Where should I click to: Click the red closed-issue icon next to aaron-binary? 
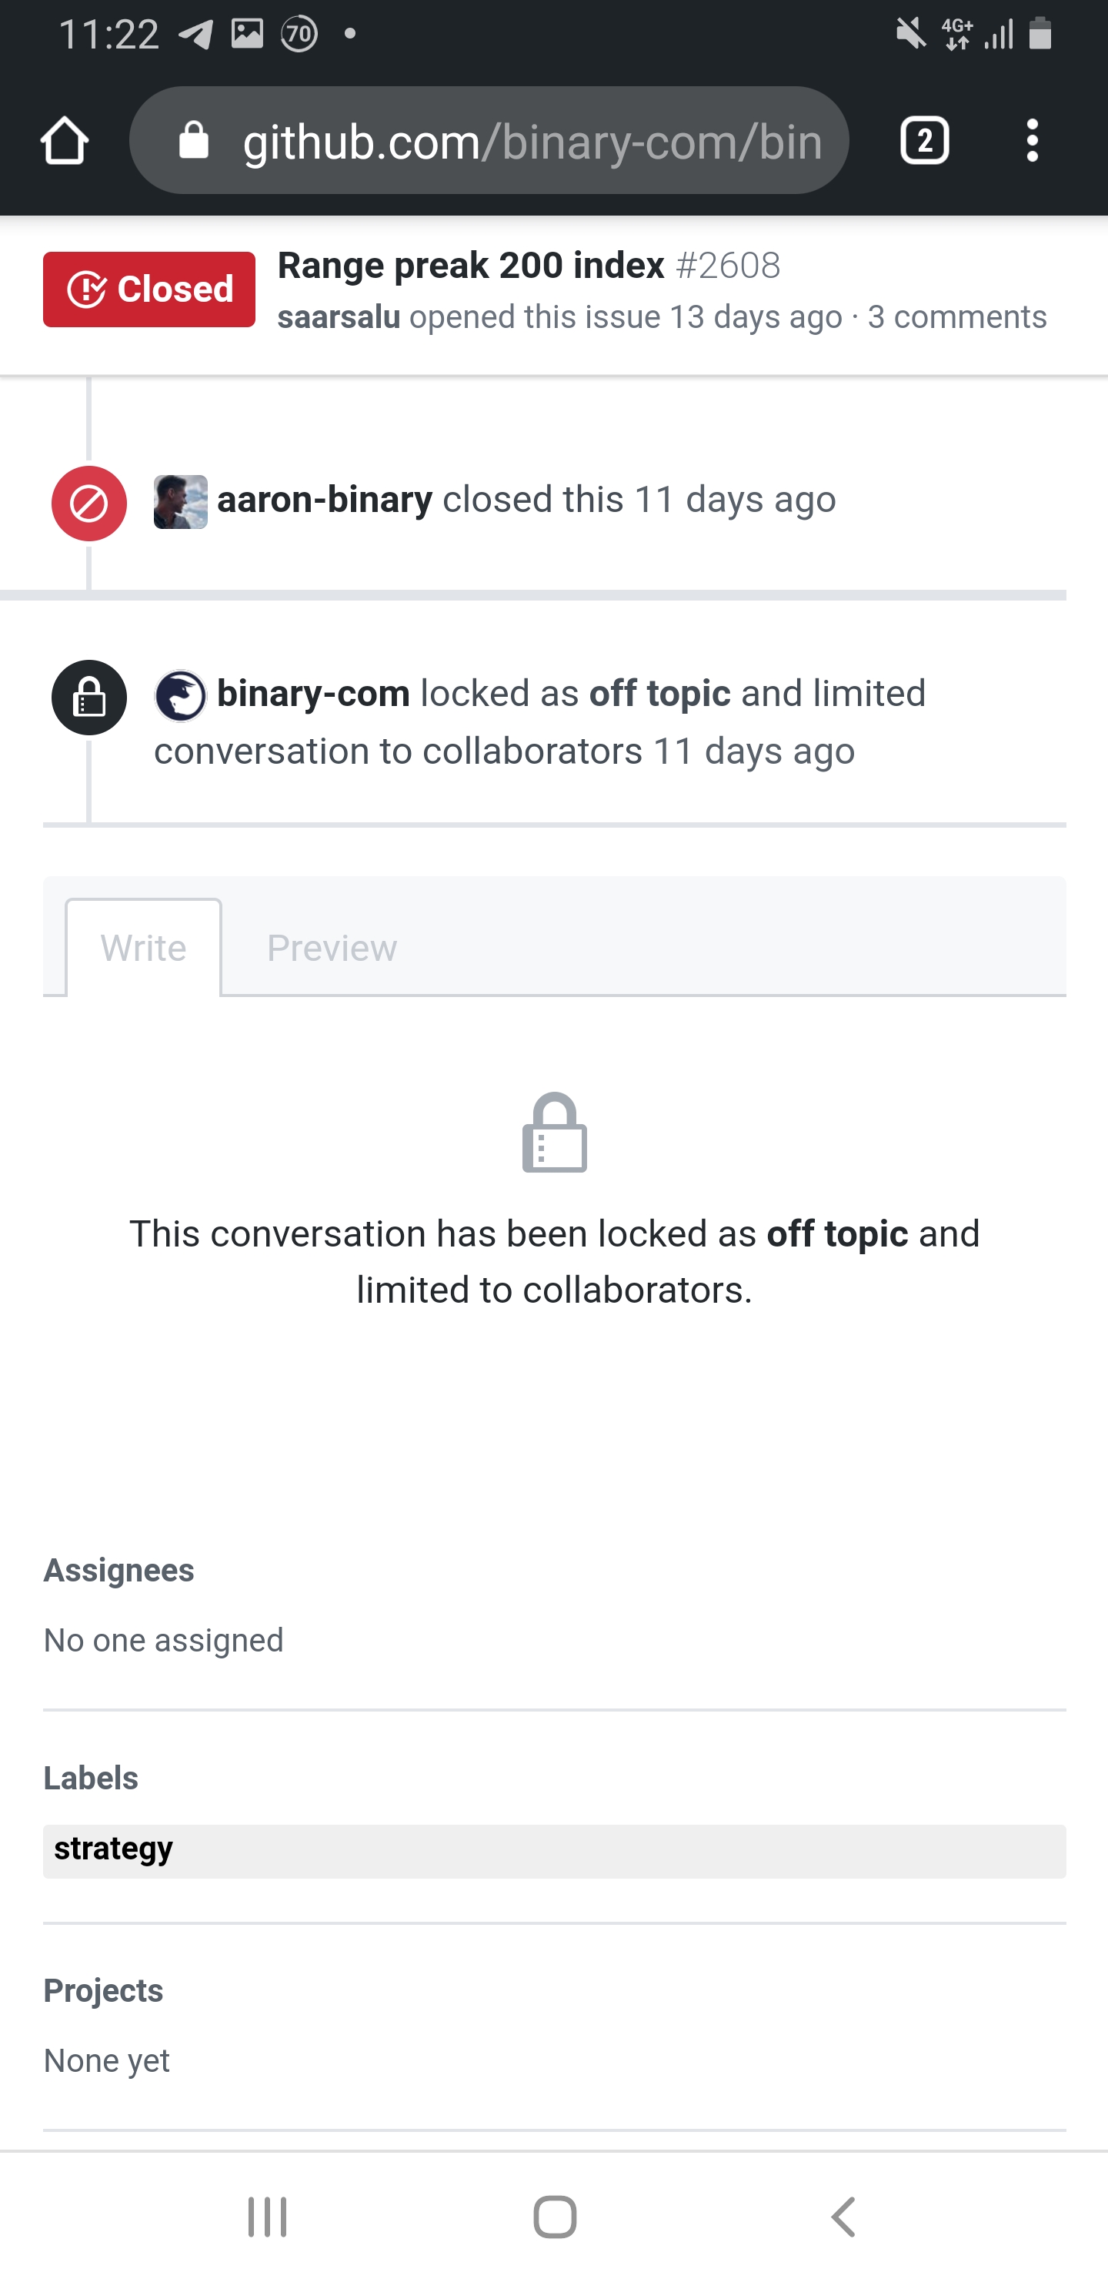pyautogui.click(x=88, y=500)
